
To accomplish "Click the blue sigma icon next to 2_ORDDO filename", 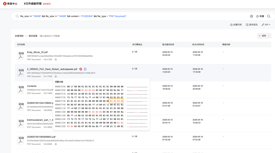I will (85, 69).
